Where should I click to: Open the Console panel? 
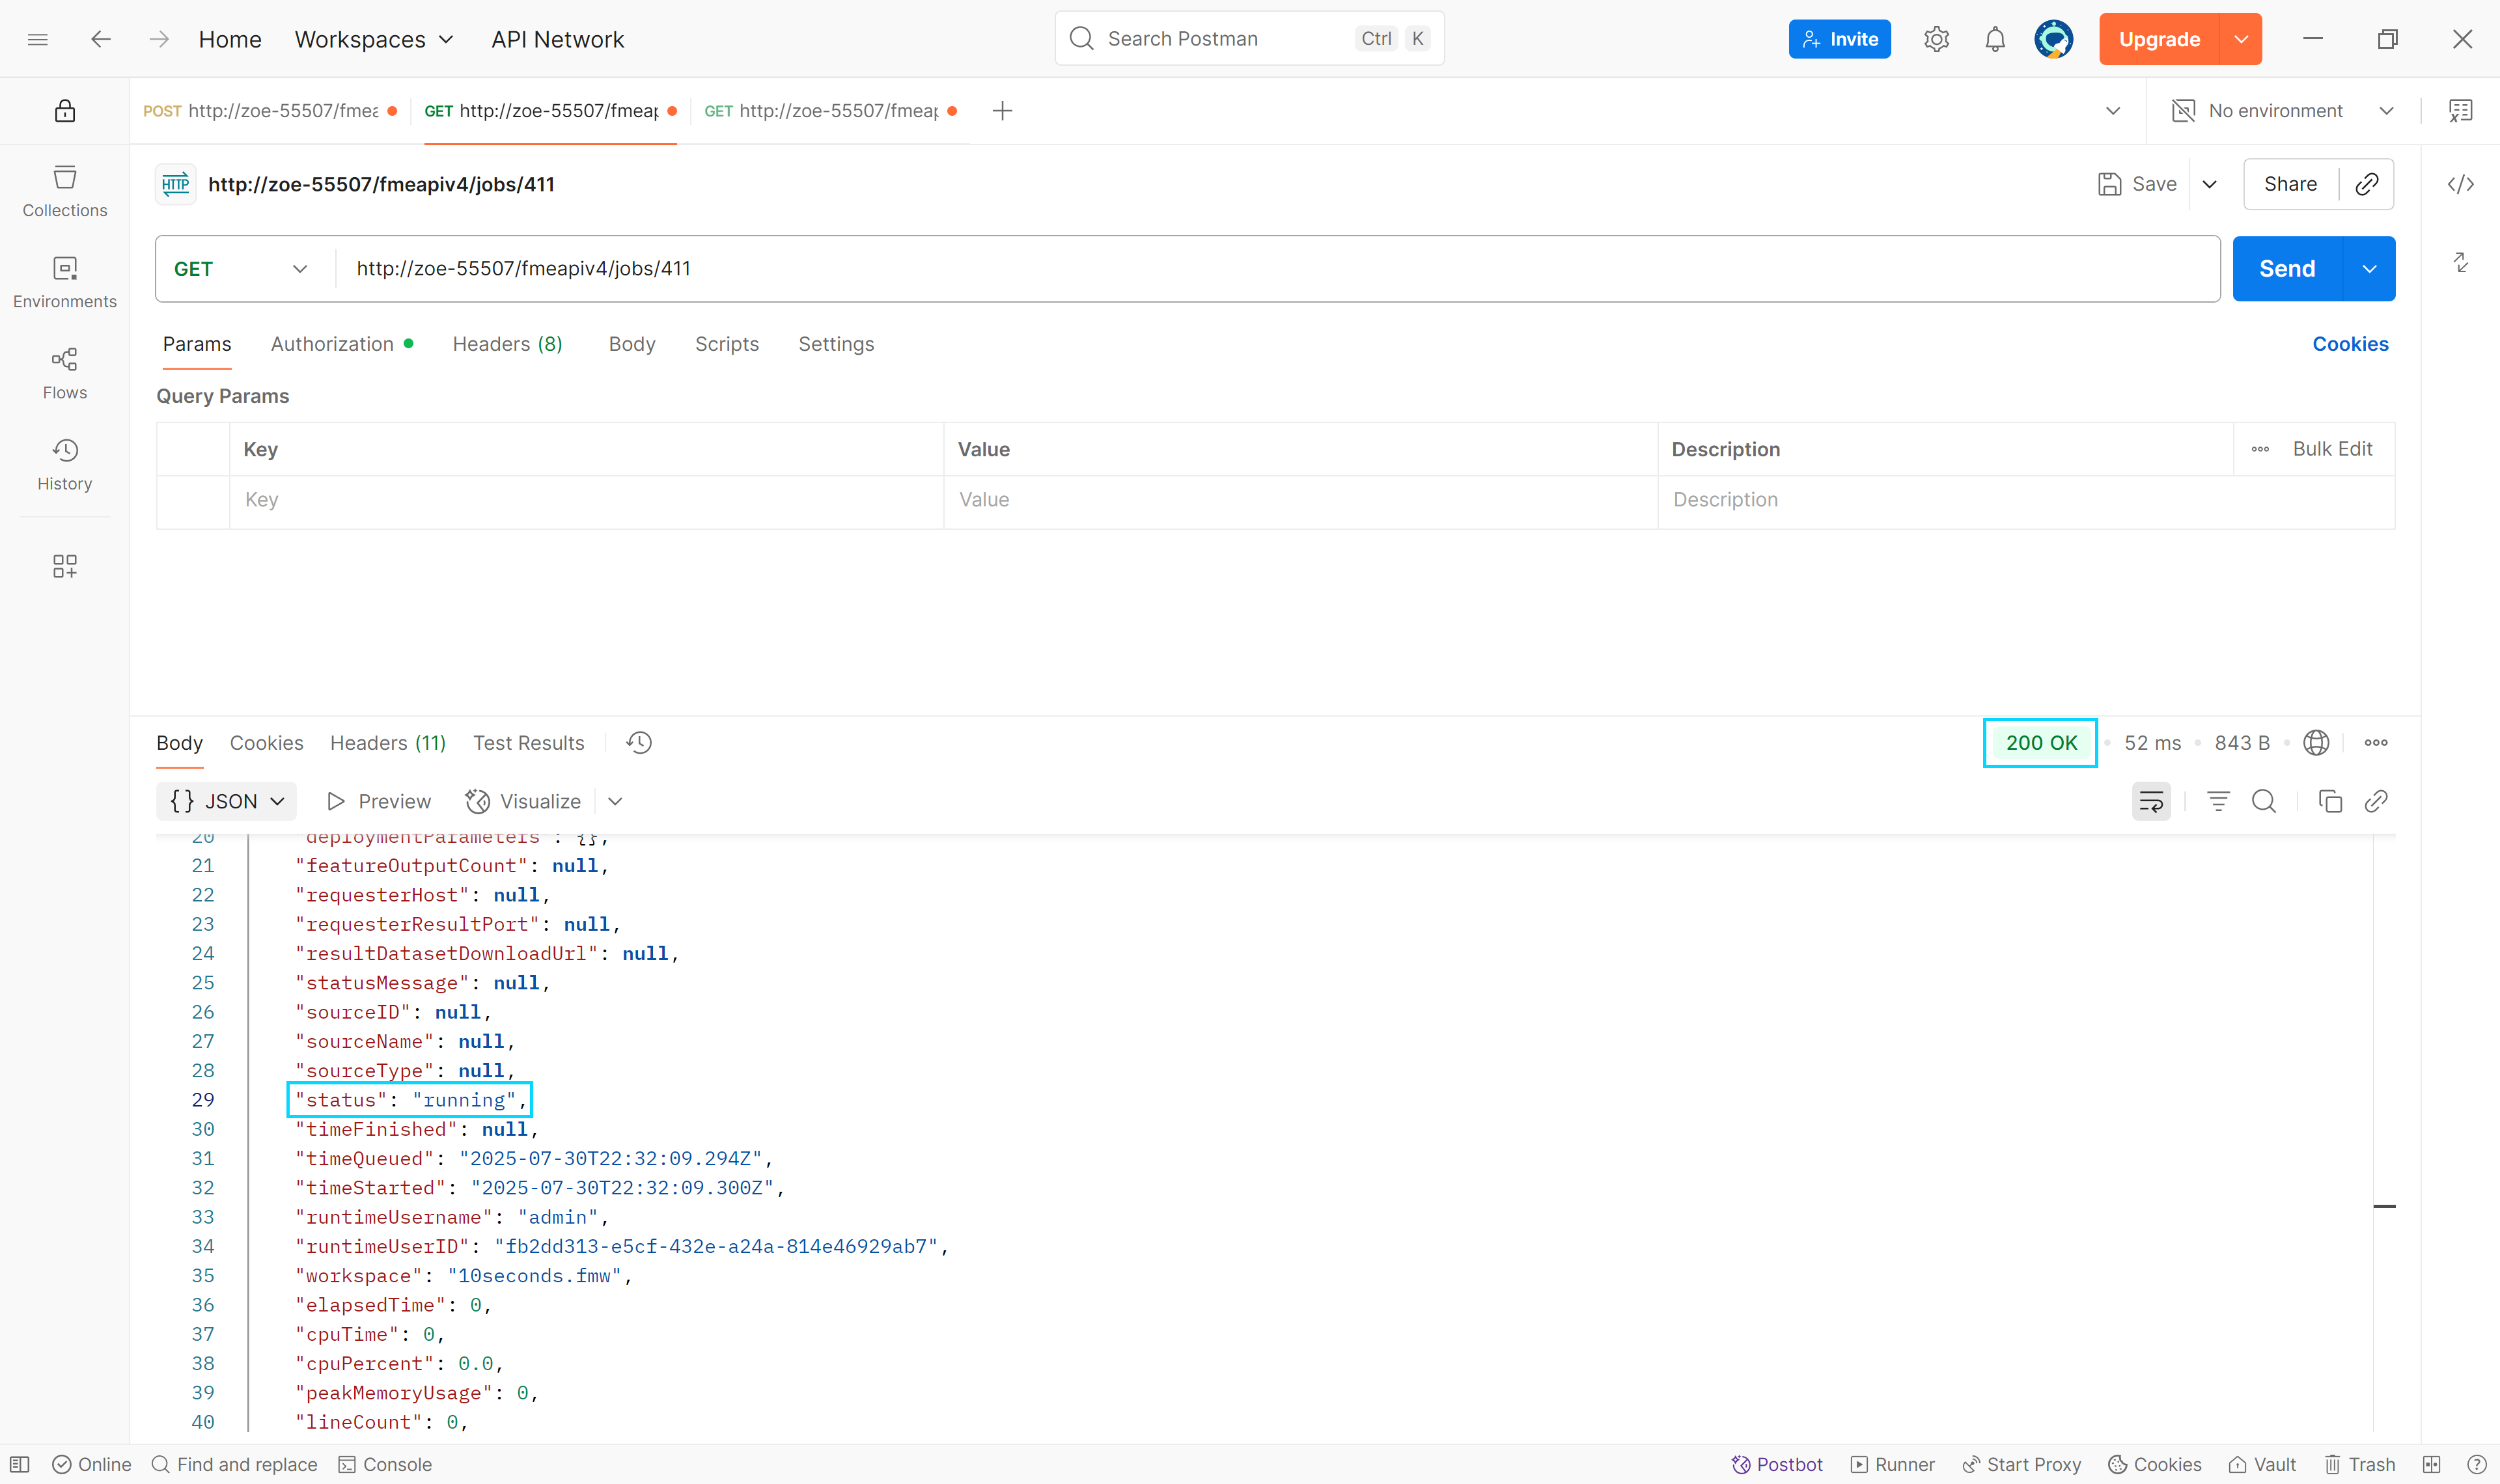[385, 1464]
